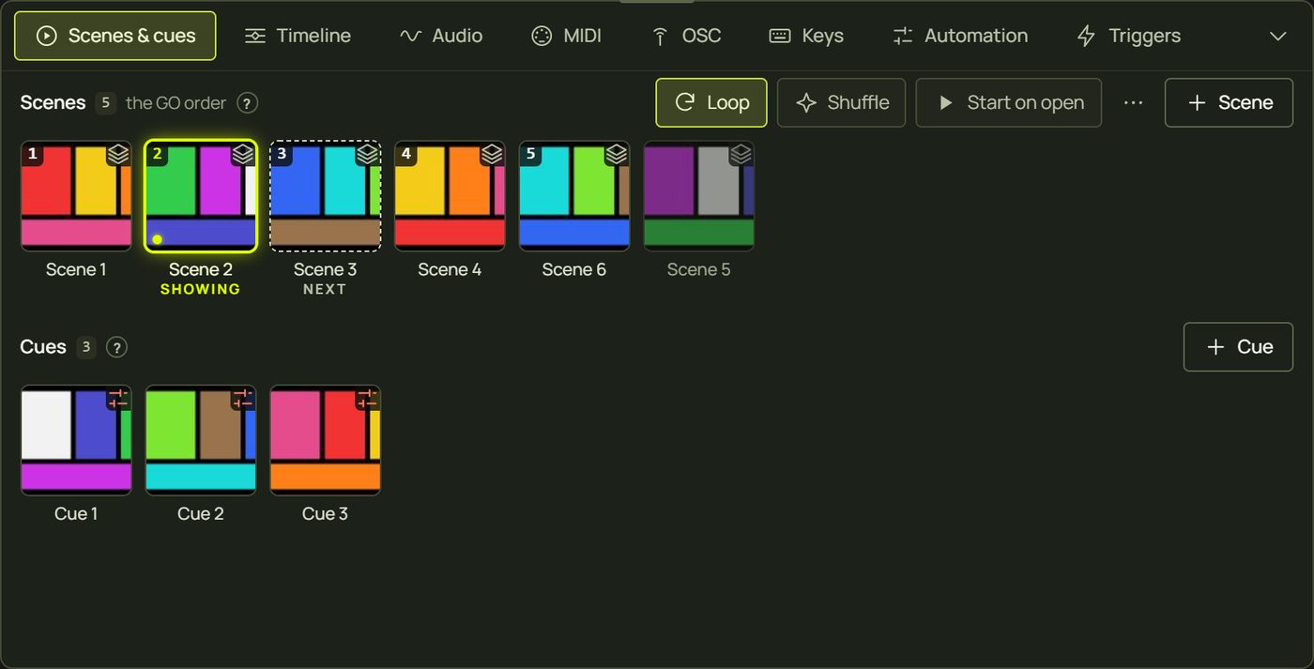Go to the Keys tab
This screenshot has height=669, width=1314.
coord(806,36)
